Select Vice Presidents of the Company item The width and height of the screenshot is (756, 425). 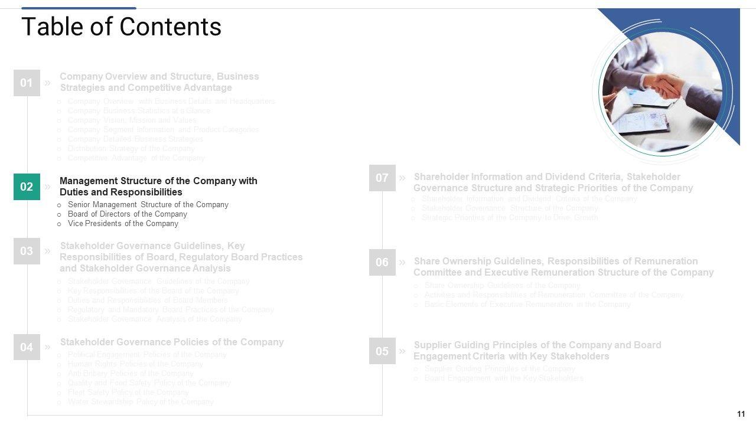pyautogui.click(x=123, y=224)
